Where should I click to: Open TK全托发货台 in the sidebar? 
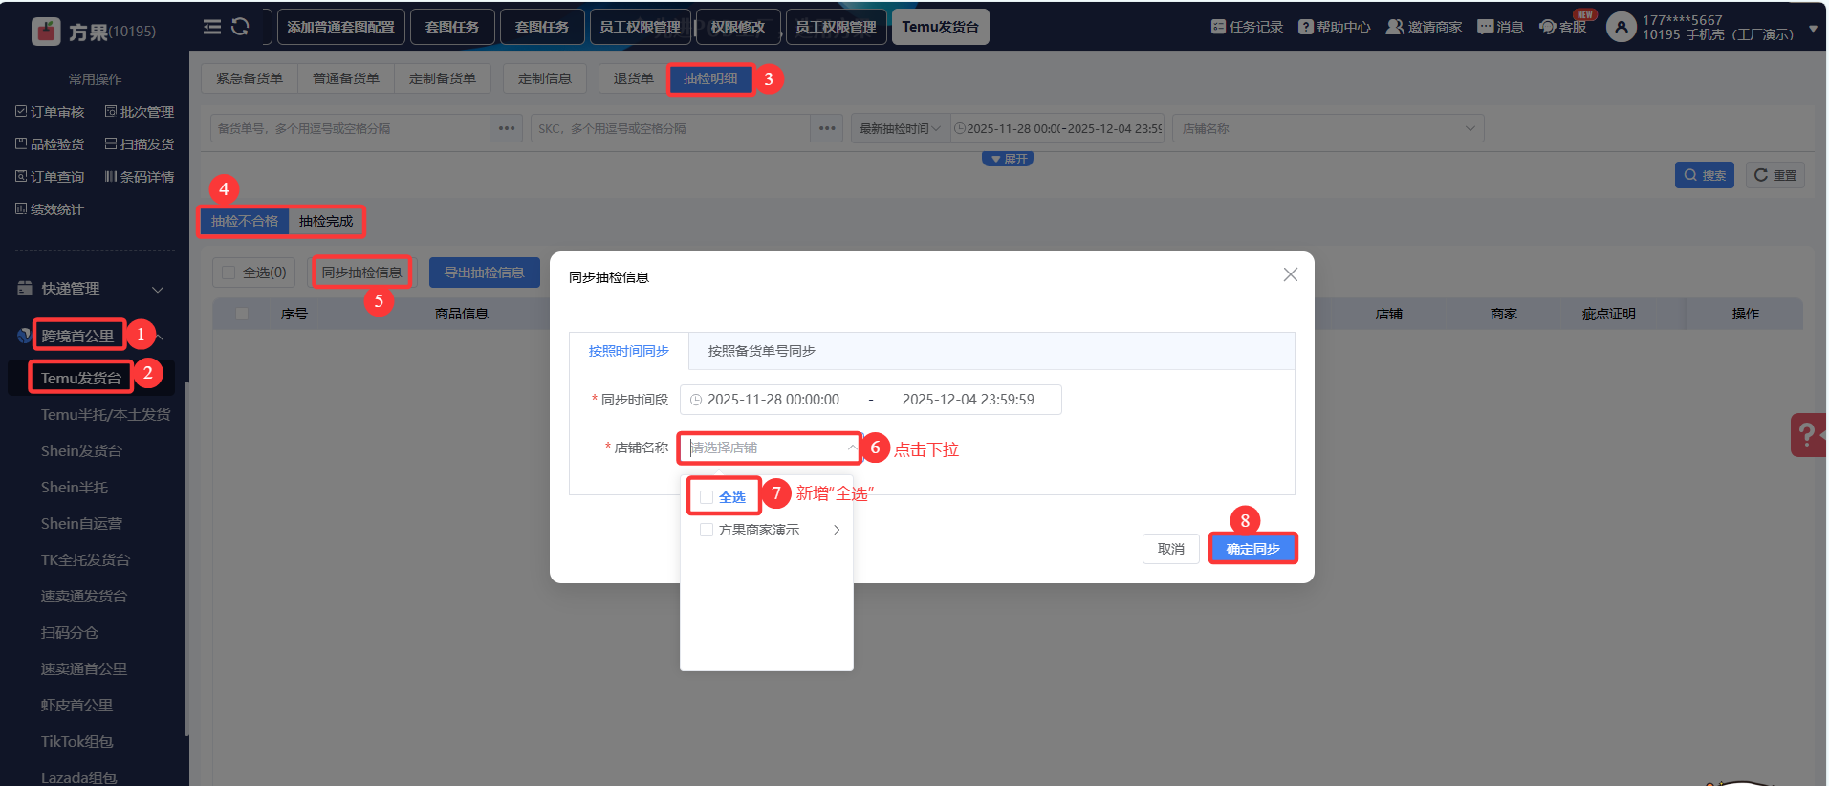(85, 560)
